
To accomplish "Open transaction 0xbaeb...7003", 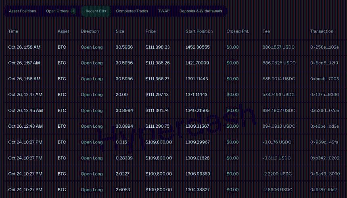I will 324,79.
